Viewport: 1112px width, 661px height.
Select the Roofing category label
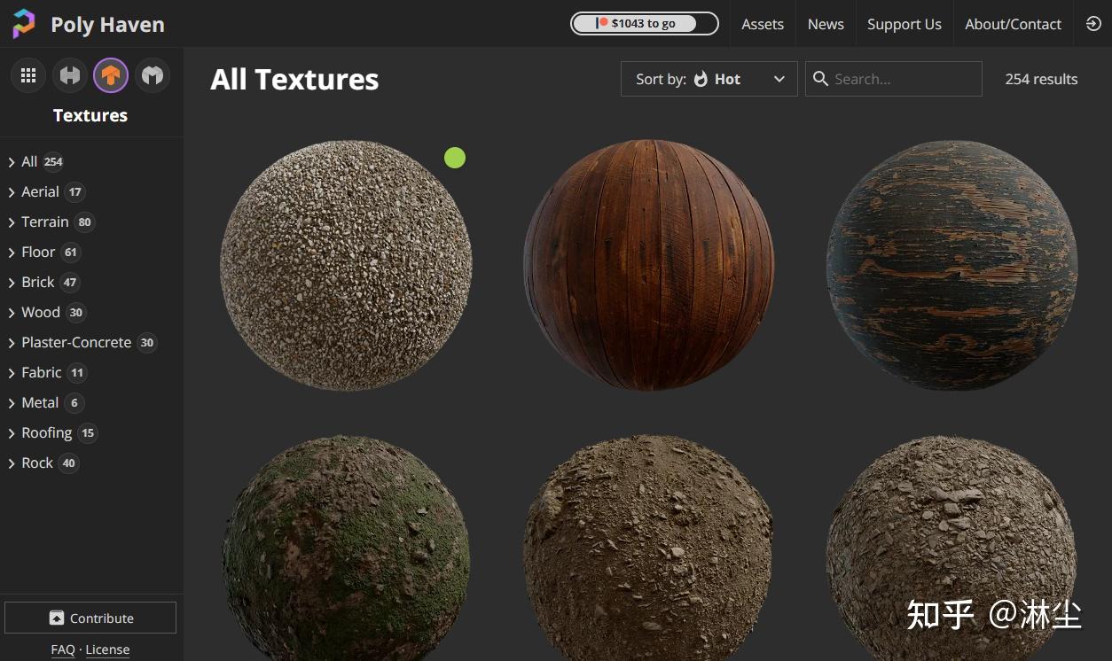pos(47,432)
